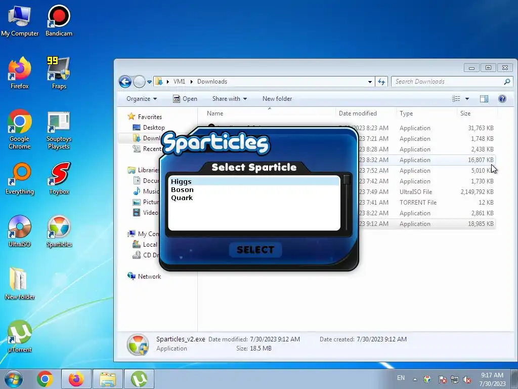Expand address bar history dropdown

(370, 82)
